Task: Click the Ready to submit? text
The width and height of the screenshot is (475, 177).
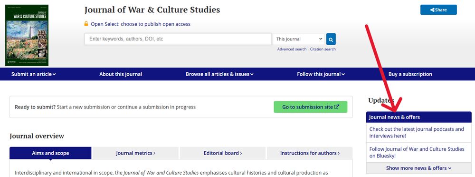Action: [35, 107]
